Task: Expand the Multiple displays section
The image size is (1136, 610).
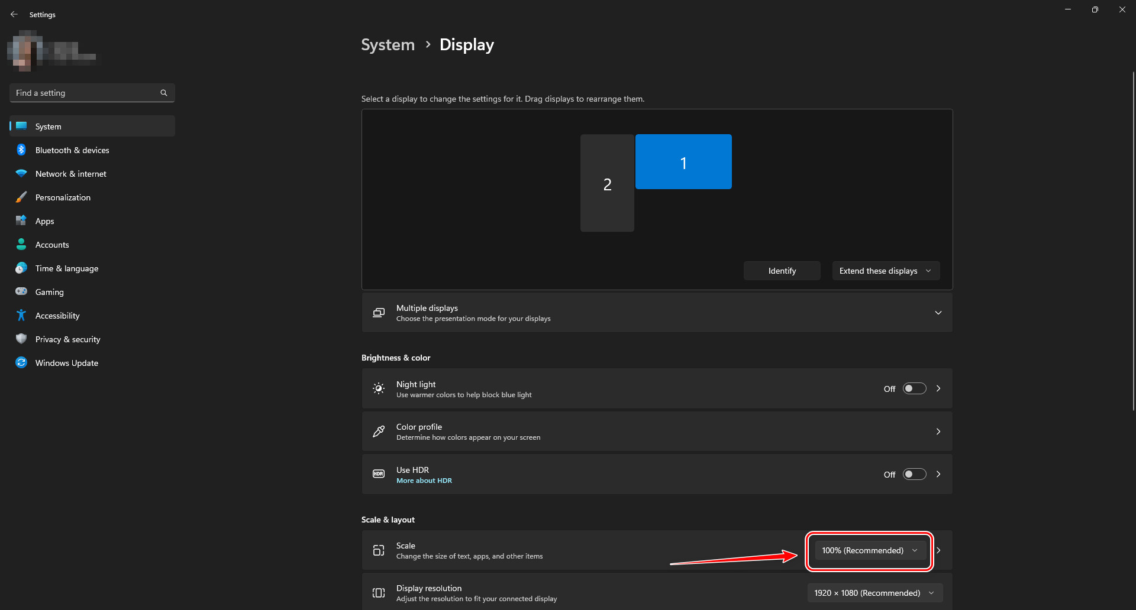Action: (x=938, y=313)
